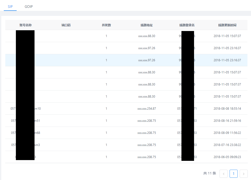The height and width of the screenshot is (180, 251).
Task: Switch to the GOIP tab
Action: (29, 7)
